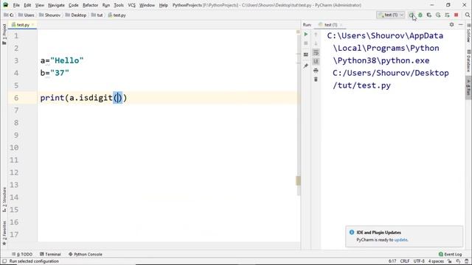This screenshot has height=265, width=472.
Task: Click the C: drive breadcrumb
Action: click(x=9, y=15)
